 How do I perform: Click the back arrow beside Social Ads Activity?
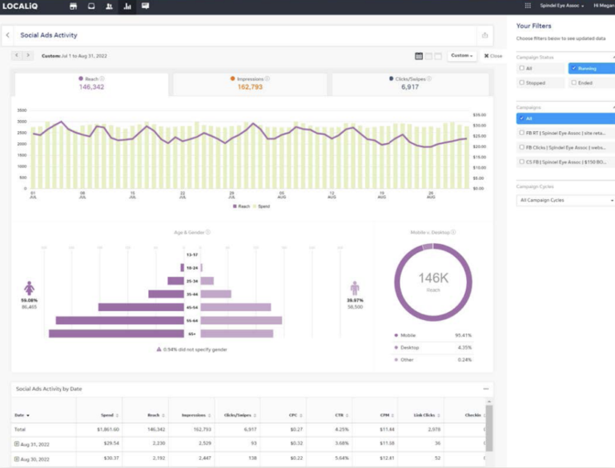point(7,35)
